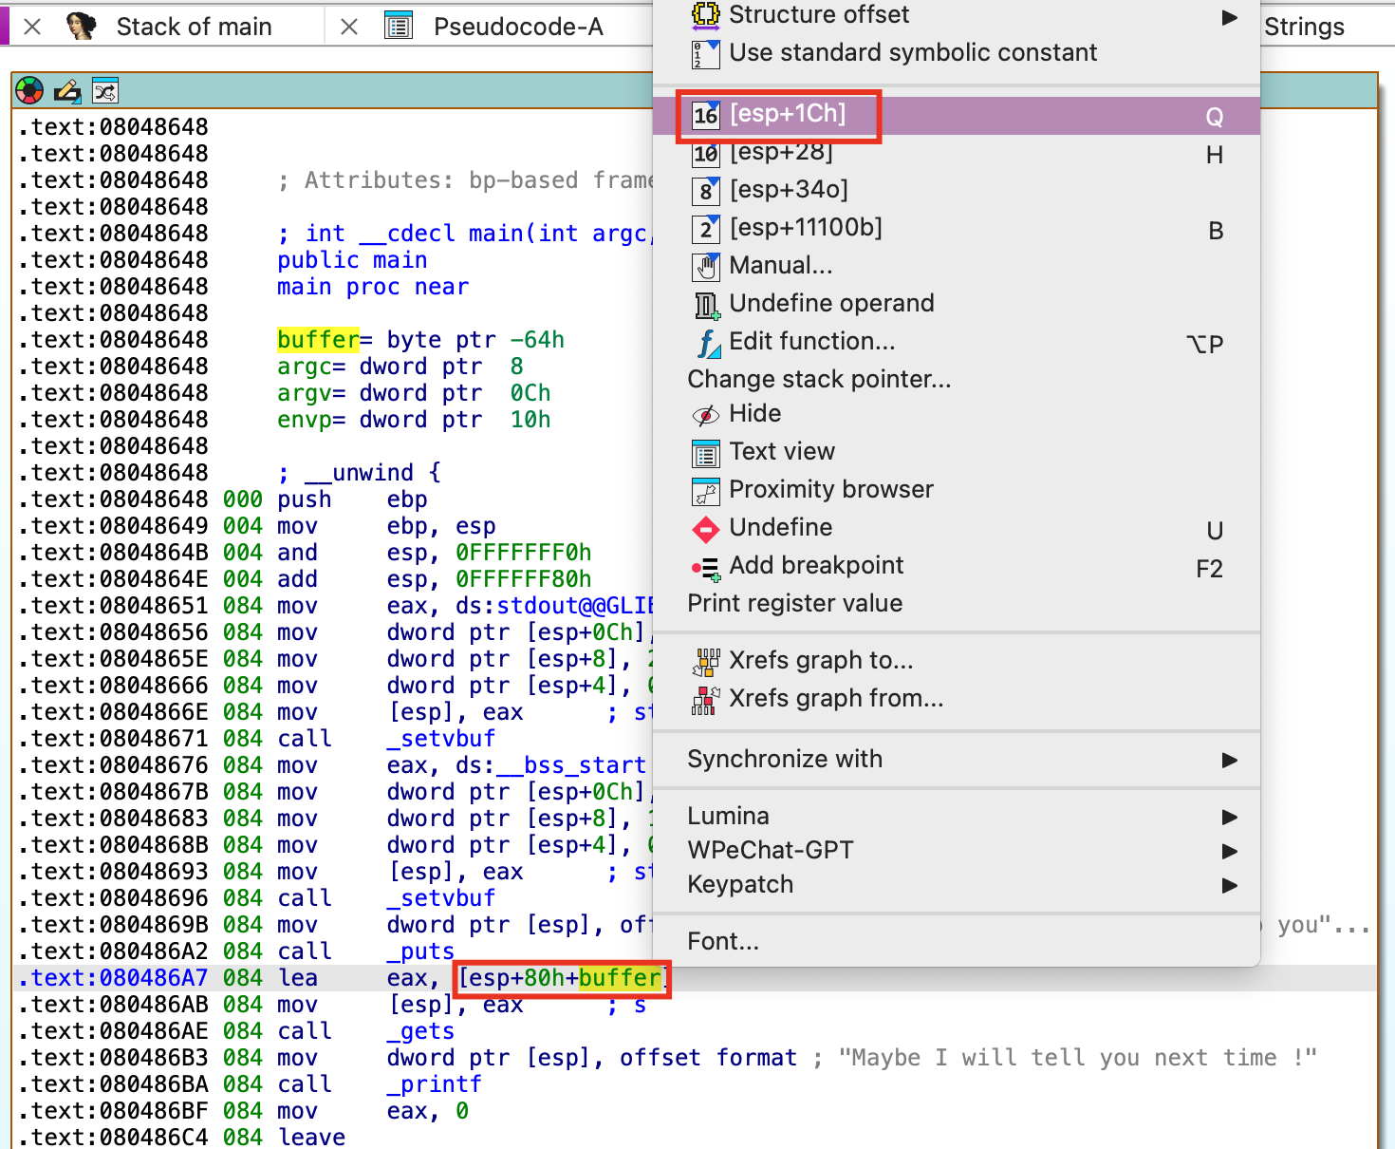The width and height of the screenshot is (1395, 1149).
Task: Click the Edit function f icon
Action: [708, 343]
